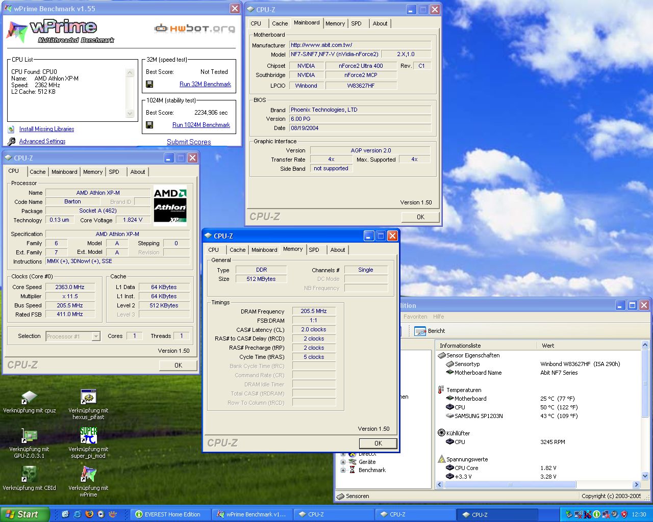Click the EVEREST vertical scrollbar thumb
The width and height of the screenshot is (653, 522).
click(x=645, y=383)
